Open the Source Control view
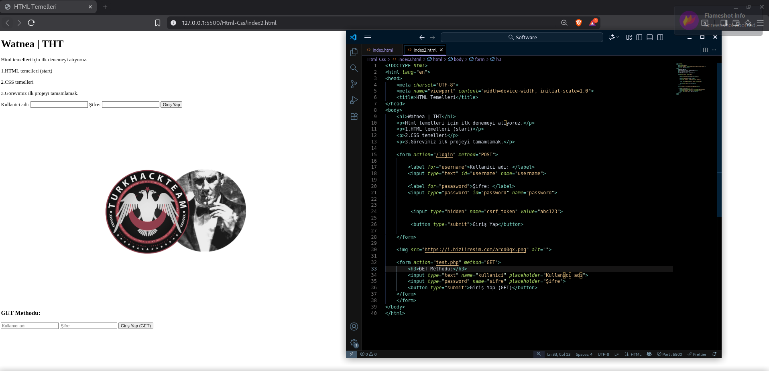 point(354,84)
